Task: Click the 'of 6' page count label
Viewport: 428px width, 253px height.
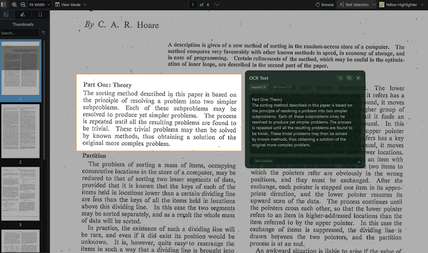Action: [204, 5]
